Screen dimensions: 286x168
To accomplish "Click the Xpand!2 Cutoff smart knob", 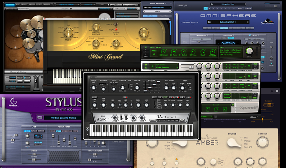I will (203, 51).
